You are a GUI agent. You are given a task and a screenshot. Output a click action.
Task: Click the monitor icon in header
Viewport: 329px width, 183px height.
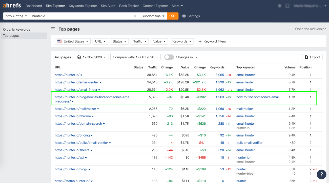click(287, 6)
